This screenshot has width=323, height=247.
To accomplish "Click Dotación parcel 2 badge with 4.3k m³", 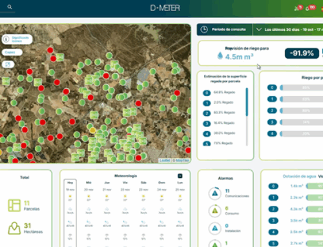I will (x=273, y=209).
